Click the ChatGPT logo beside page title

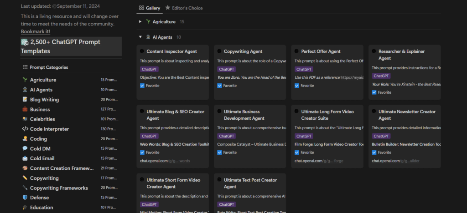click(25, 42)
